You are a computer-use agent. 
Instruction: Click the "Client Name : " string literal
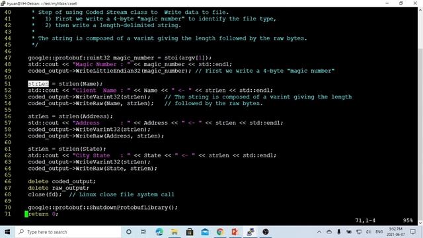101,91
